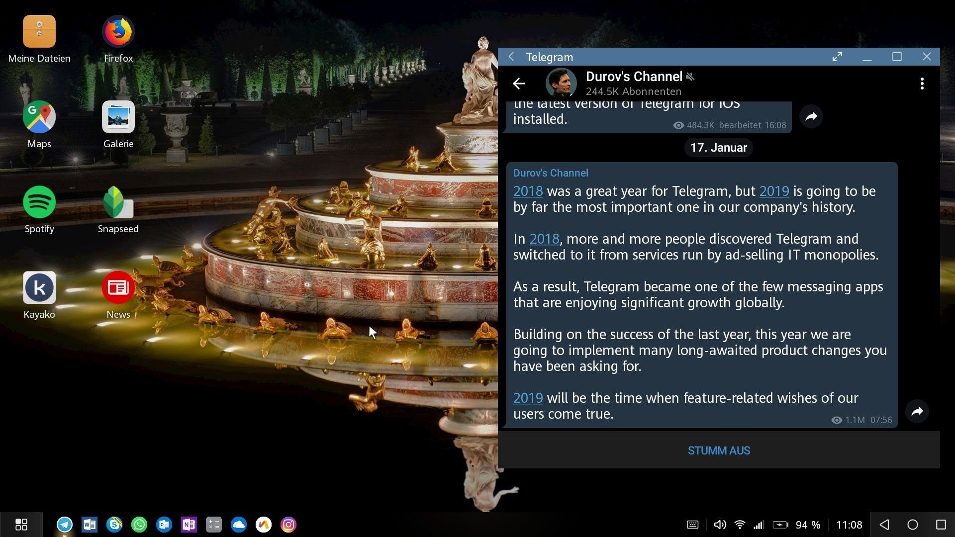Open the Kayako app icon

[39, 287]
